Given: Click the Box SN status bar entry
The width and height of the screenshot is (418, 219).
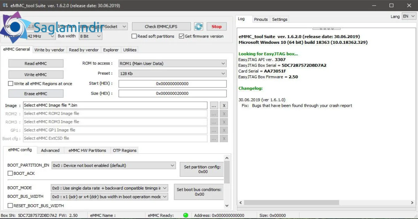Looking at the screenshot, I should [x=39, y=216].
